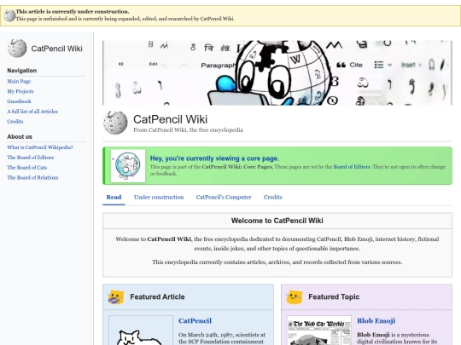
Task: Switch to the Credits tab
Action: pos(273,197)
